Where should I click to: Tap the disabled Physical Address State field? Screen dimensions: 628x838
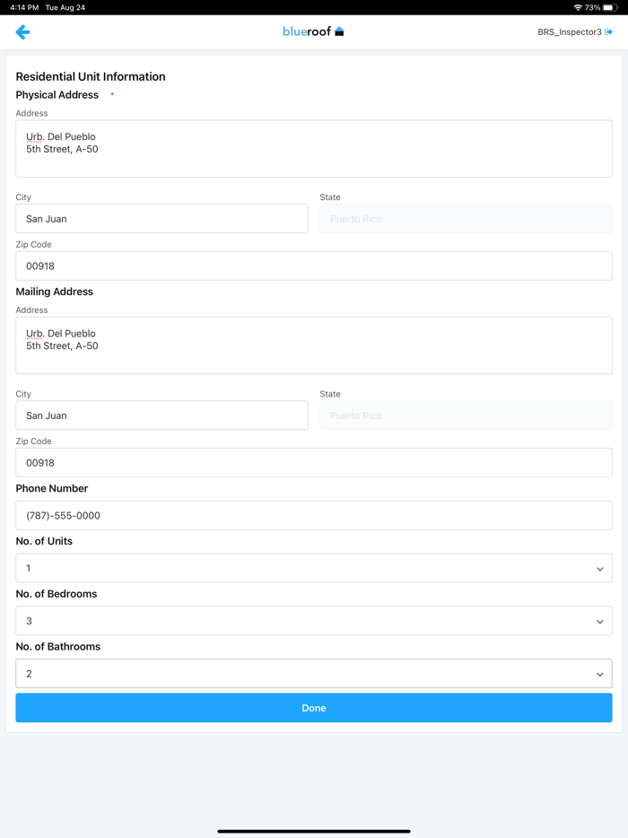[466, 219]
